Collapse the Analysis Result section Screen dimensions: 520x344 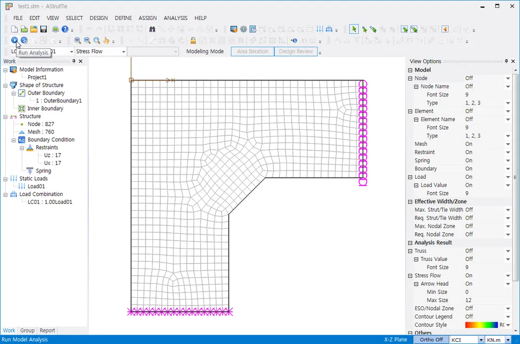pos(410,243)
